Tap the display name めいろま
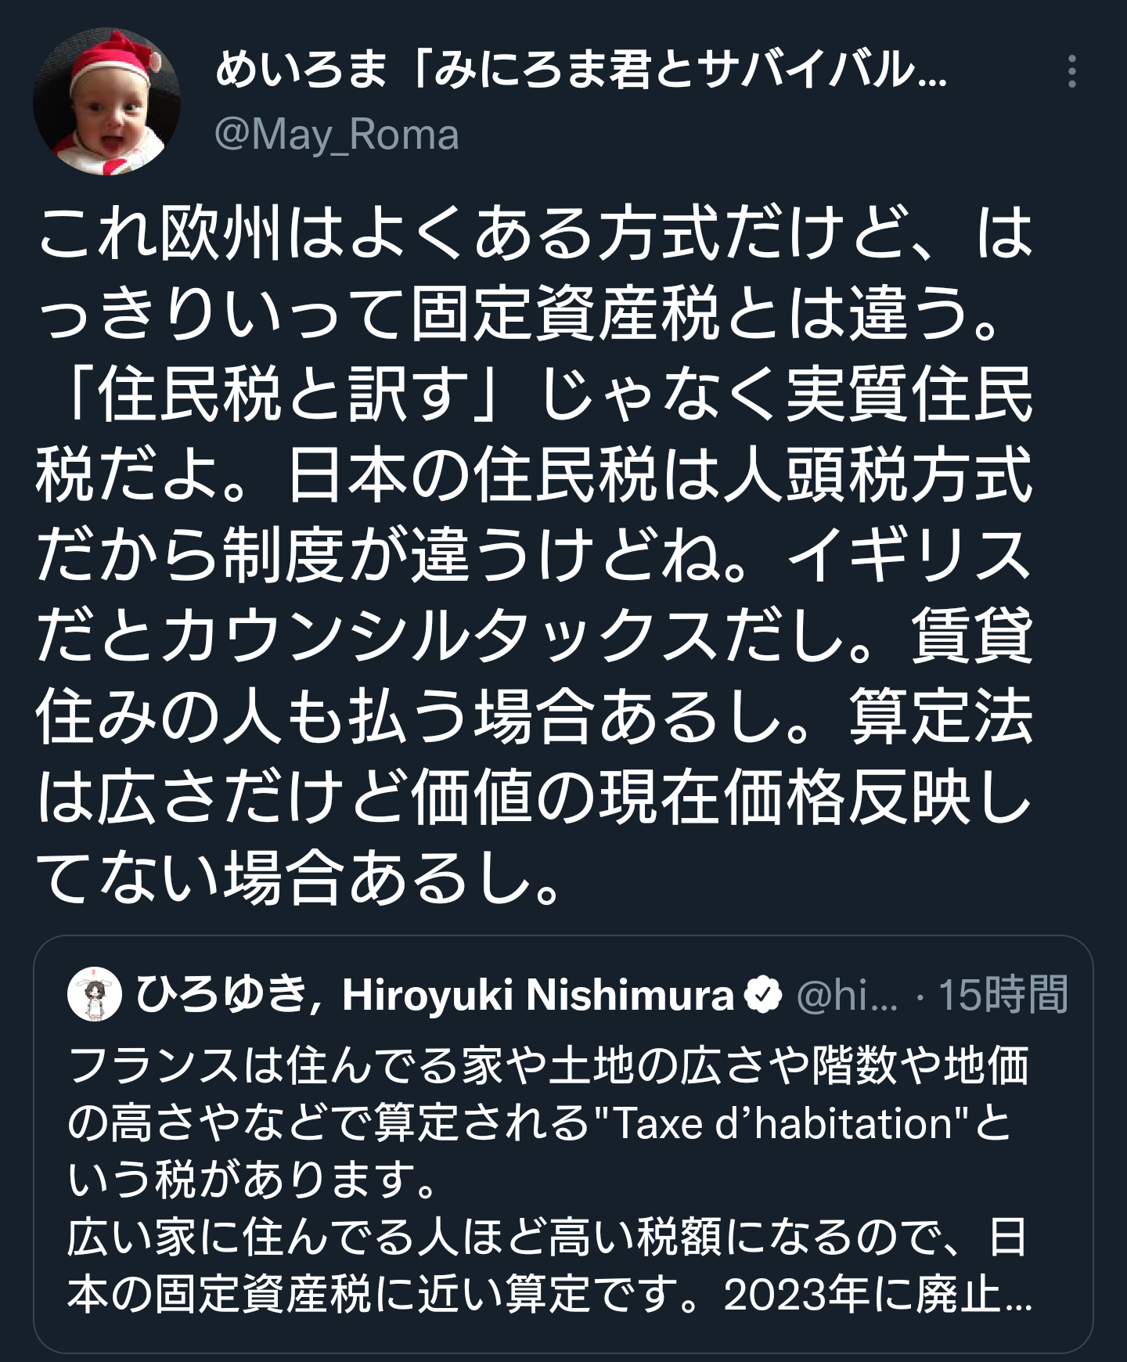The image size is (1127, 1362). coord(301,73)
